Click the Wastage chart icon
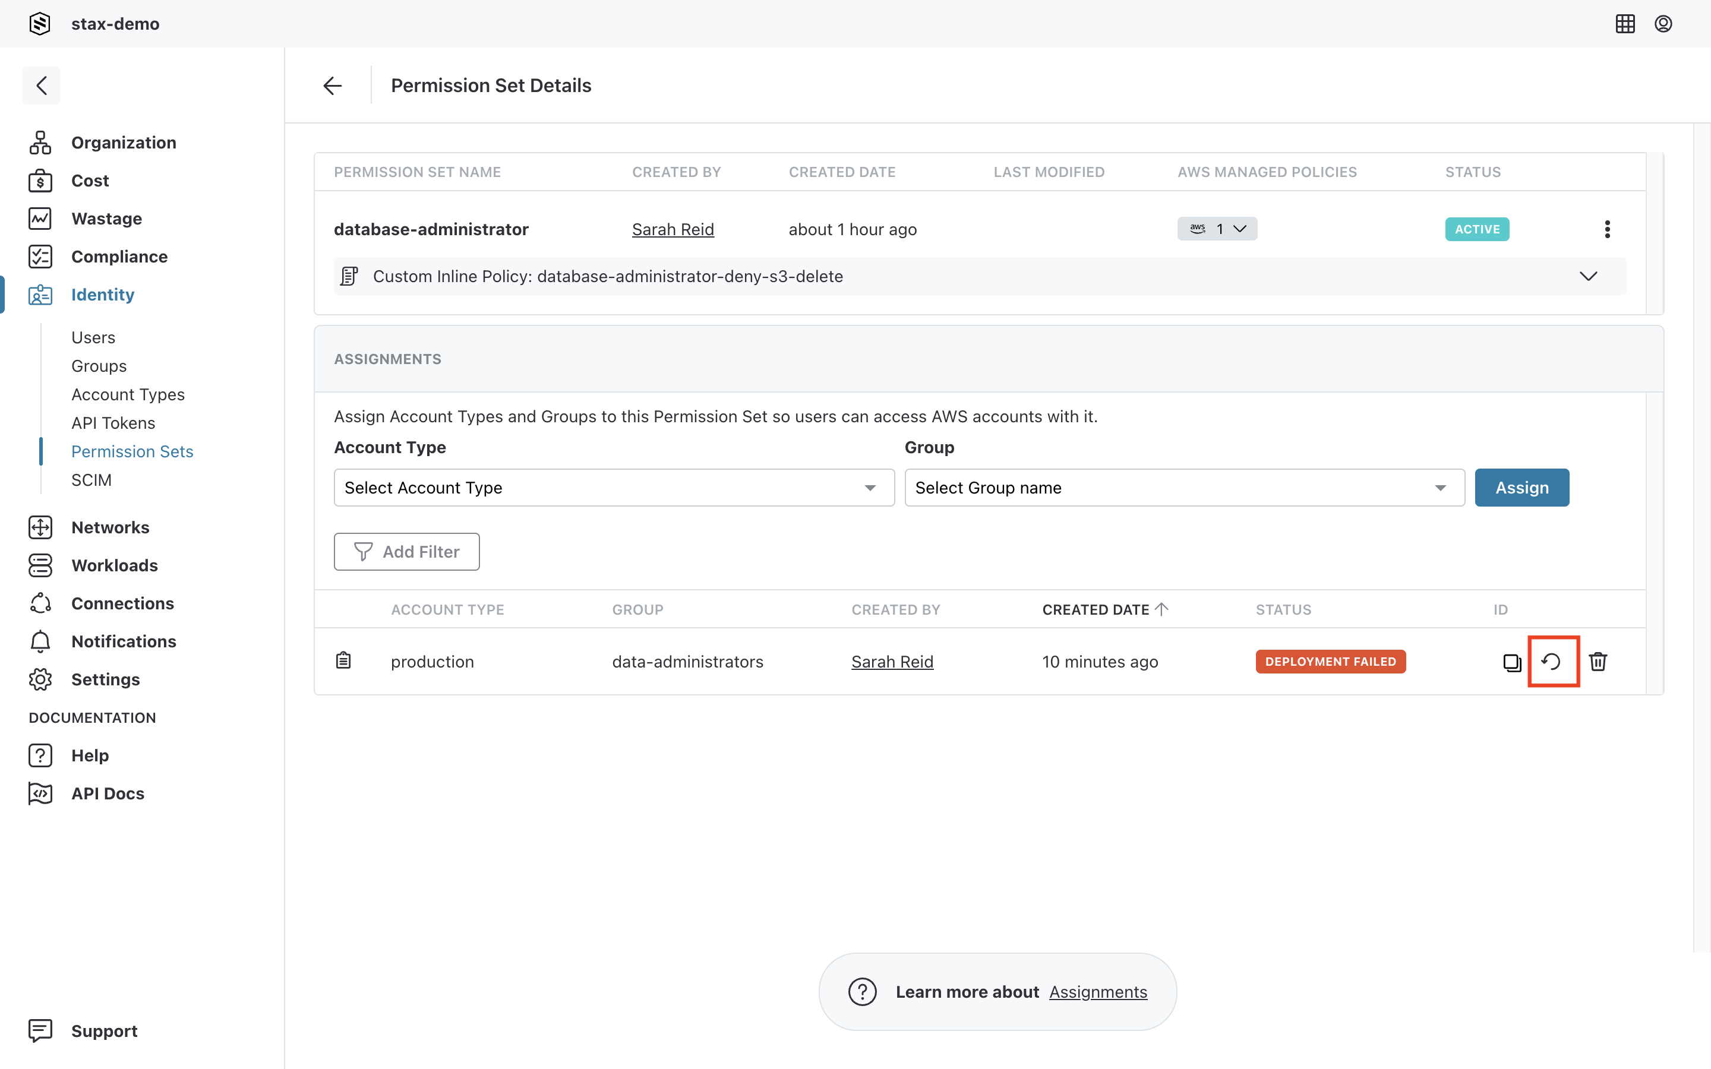 [x=40, y=219]
